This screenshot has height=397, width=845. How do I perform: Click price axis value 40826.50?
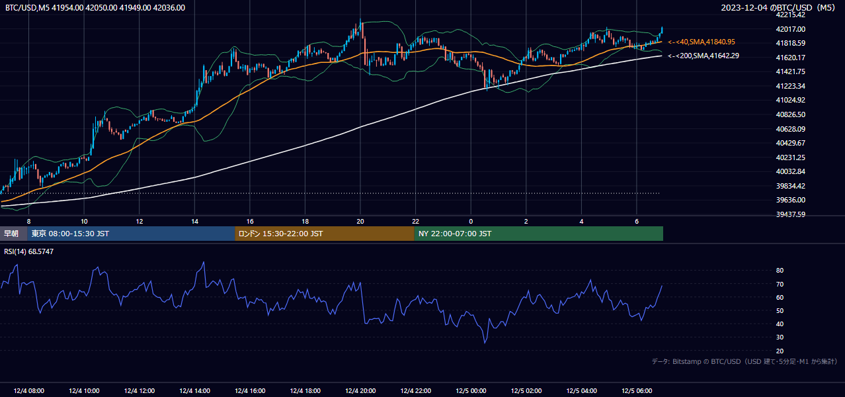(x=791, y=114)
